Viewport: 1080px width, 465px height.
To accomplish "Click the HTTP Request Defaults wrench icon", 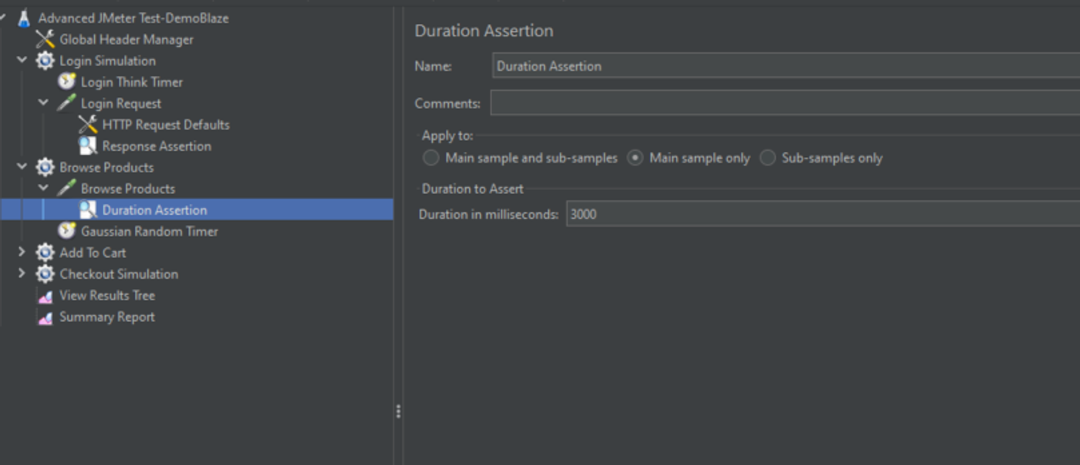I will (x=88, y=125).
